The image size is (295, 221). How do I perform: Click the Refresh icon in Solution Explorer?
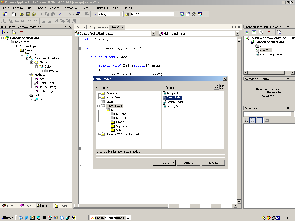click(254, 32)
